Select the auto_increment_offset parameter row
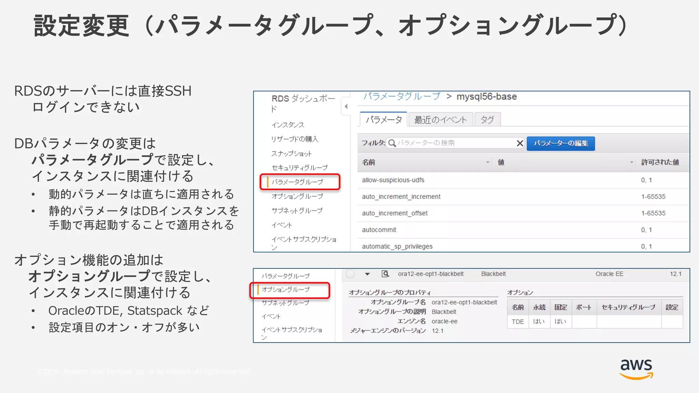This screenshot has width=699, height=393. (x=523, y=213)
